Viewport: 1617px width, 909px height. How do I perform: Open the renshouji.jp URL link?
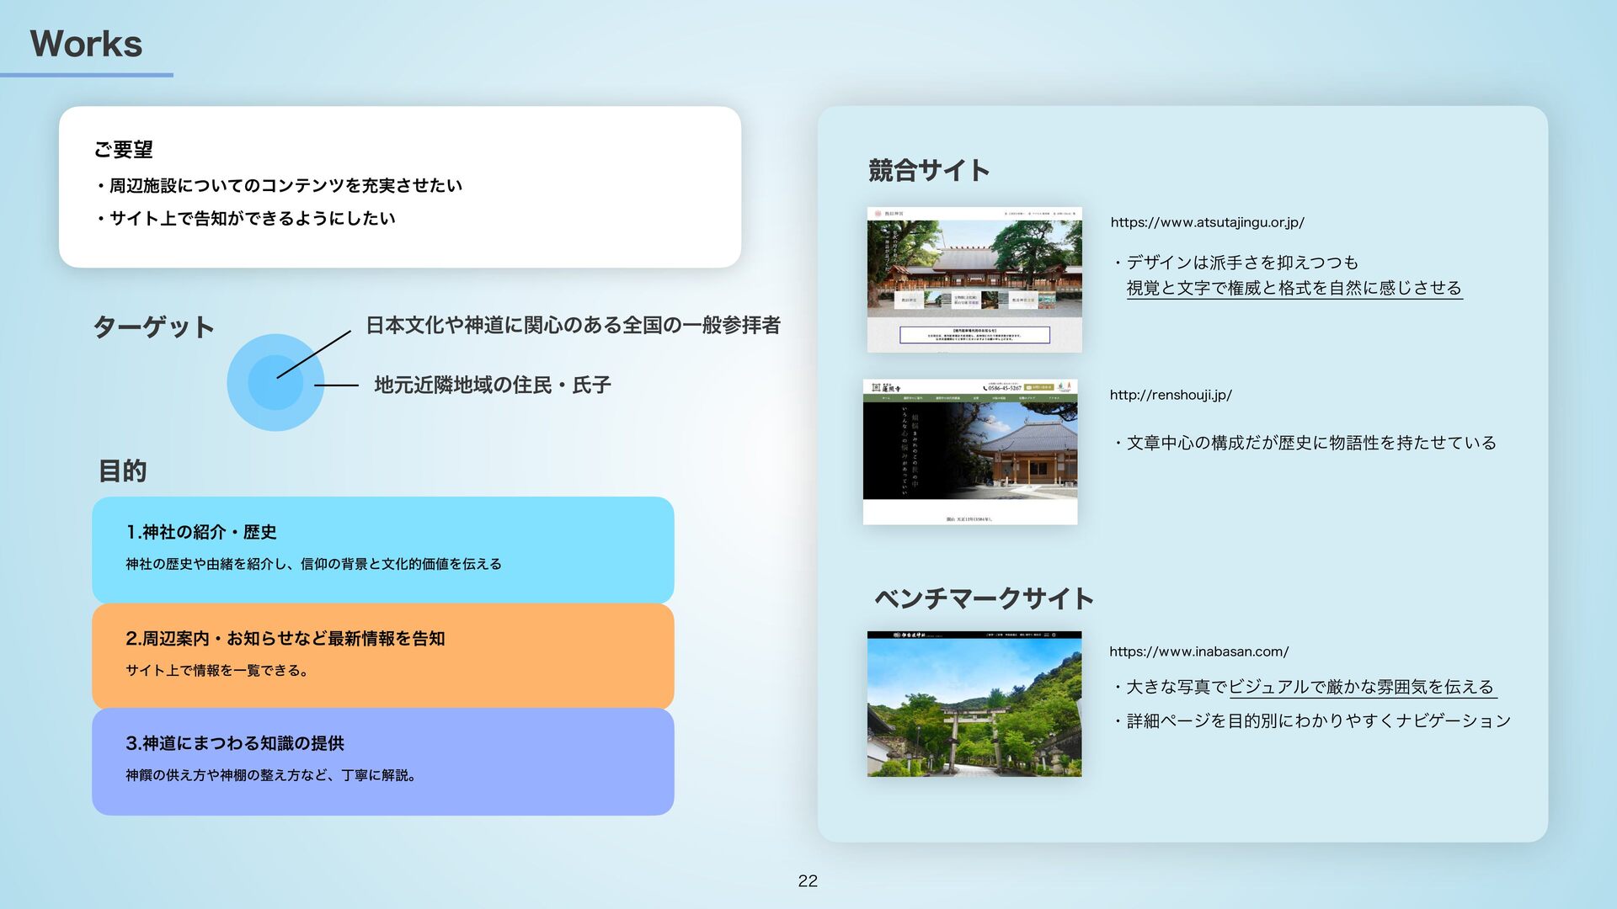1171,395
